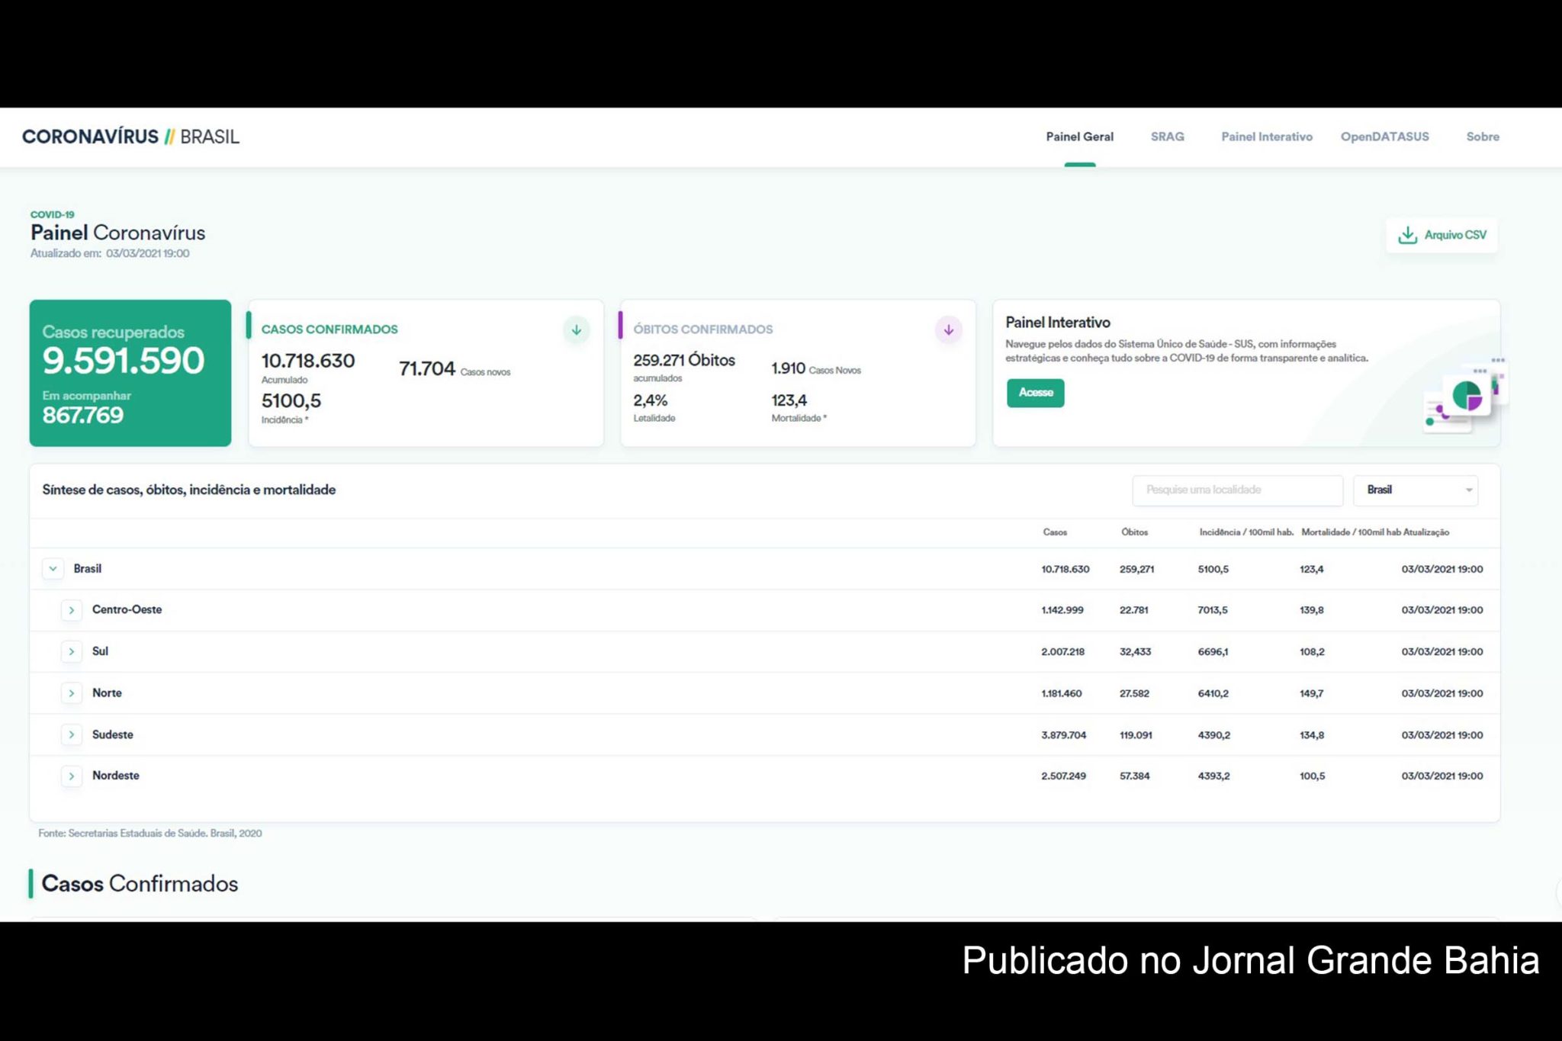Click the Em acompanhar 867.769 value
This screenshot has width=1562, height=1041.
tap(82, 415)
